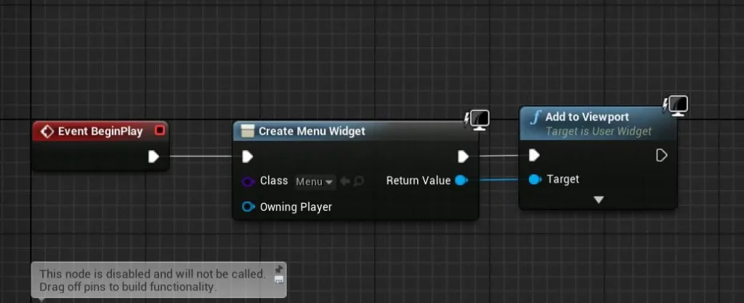Click the Target is User Widget subtitle
This screenshot has width=744, height=303.
point(599,131)
